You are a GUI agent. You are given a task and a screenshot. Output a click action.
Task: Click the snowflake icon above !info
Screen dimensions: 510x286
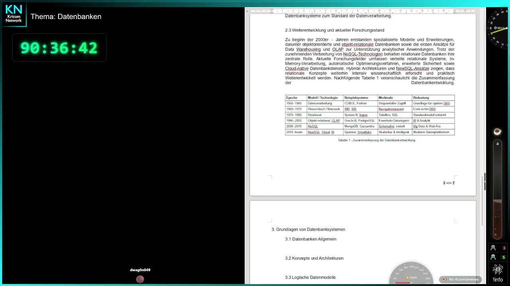(498, 270)
